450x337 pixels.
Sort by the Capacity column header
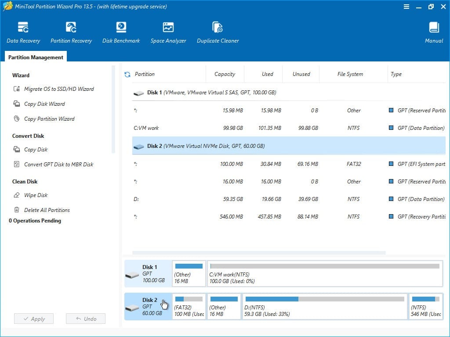[x=225, y=74]
